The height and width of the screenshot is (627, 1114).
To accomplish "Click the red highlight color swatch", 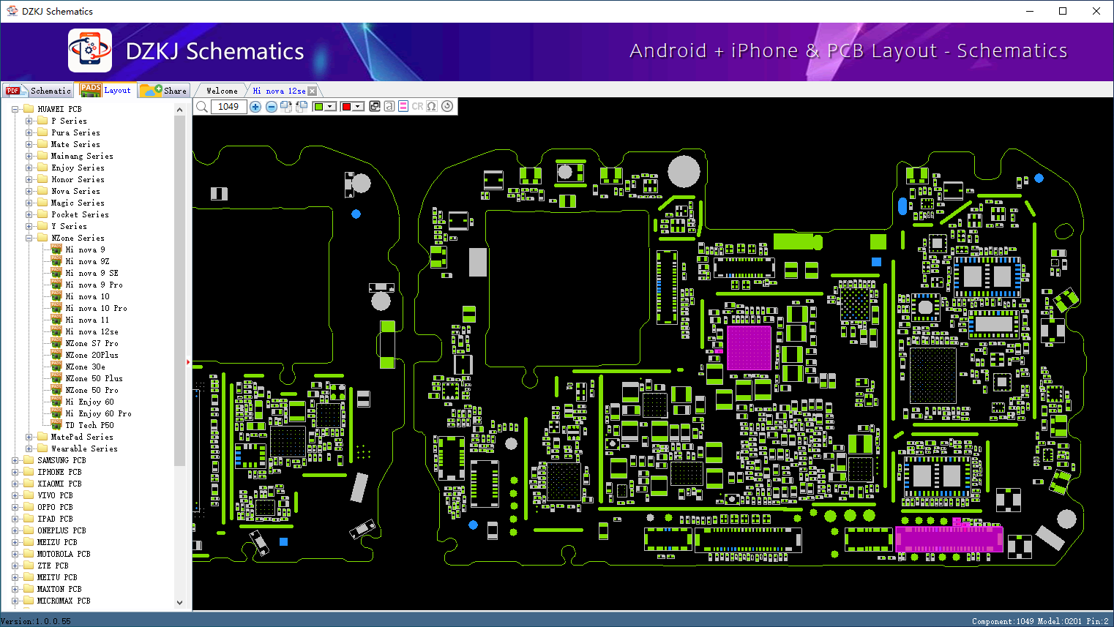I will (x=346, y=107).
